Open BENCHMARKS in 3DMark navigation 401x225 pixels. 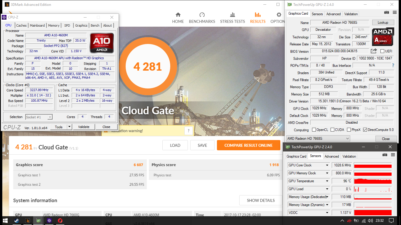[x=202, y=18]
